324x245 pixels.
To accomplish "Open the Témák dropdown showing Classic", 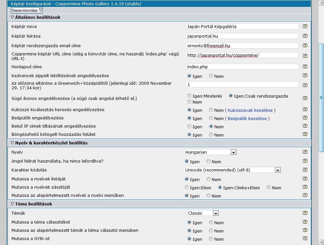I will point(202,213).
